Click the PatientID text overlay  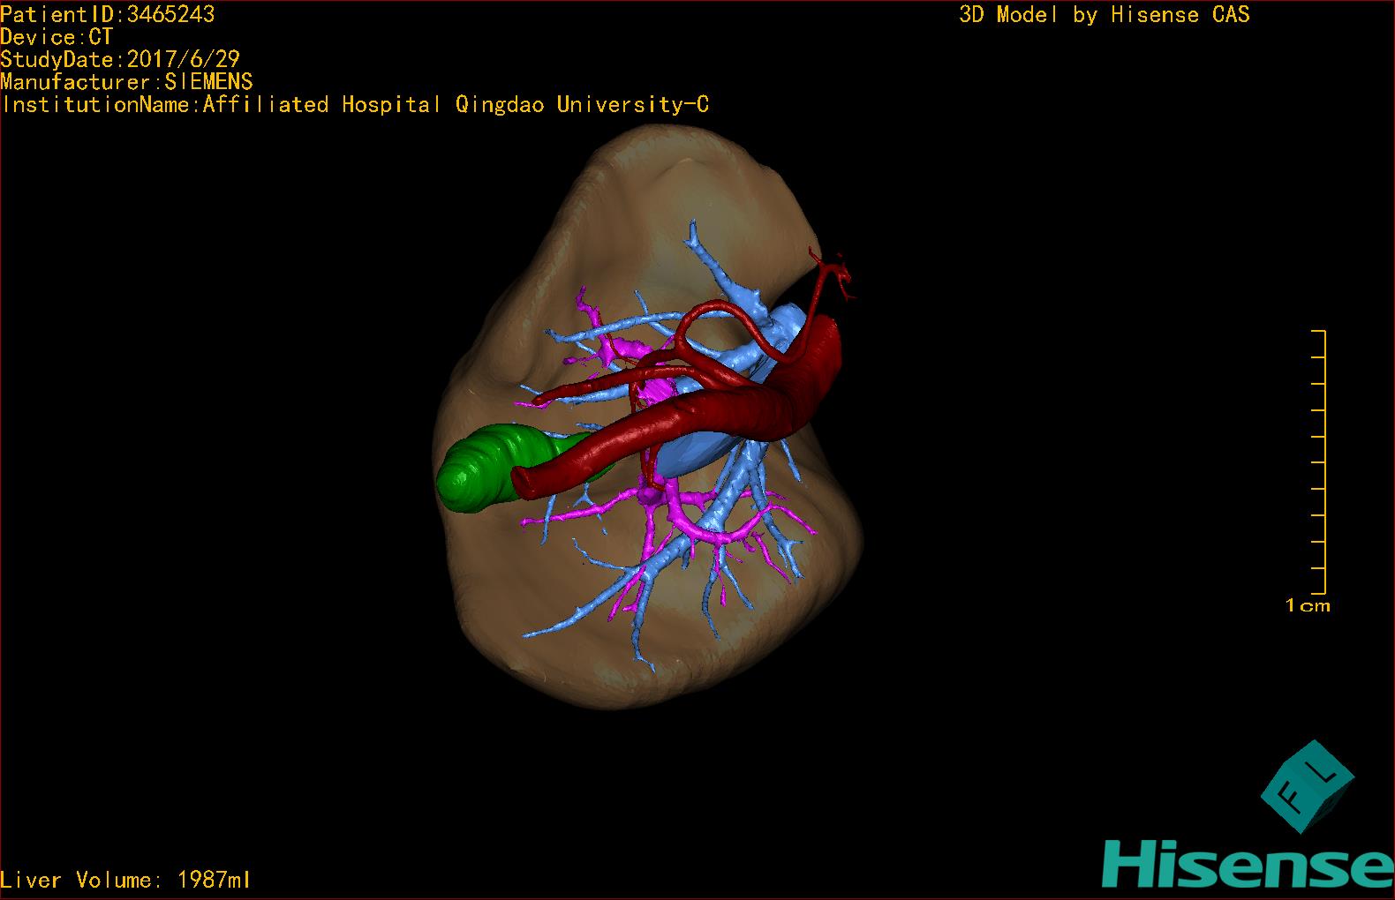tap(108, 14)
